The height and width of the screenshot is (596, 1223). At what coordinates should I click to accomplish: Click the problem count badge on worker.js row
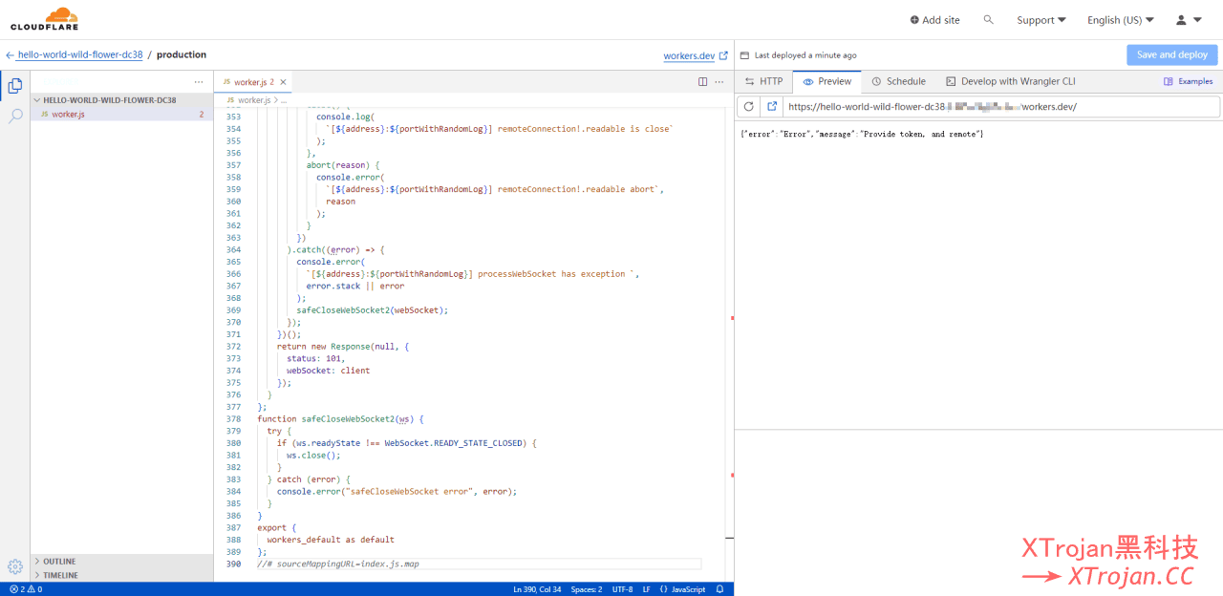click(202, 115)
